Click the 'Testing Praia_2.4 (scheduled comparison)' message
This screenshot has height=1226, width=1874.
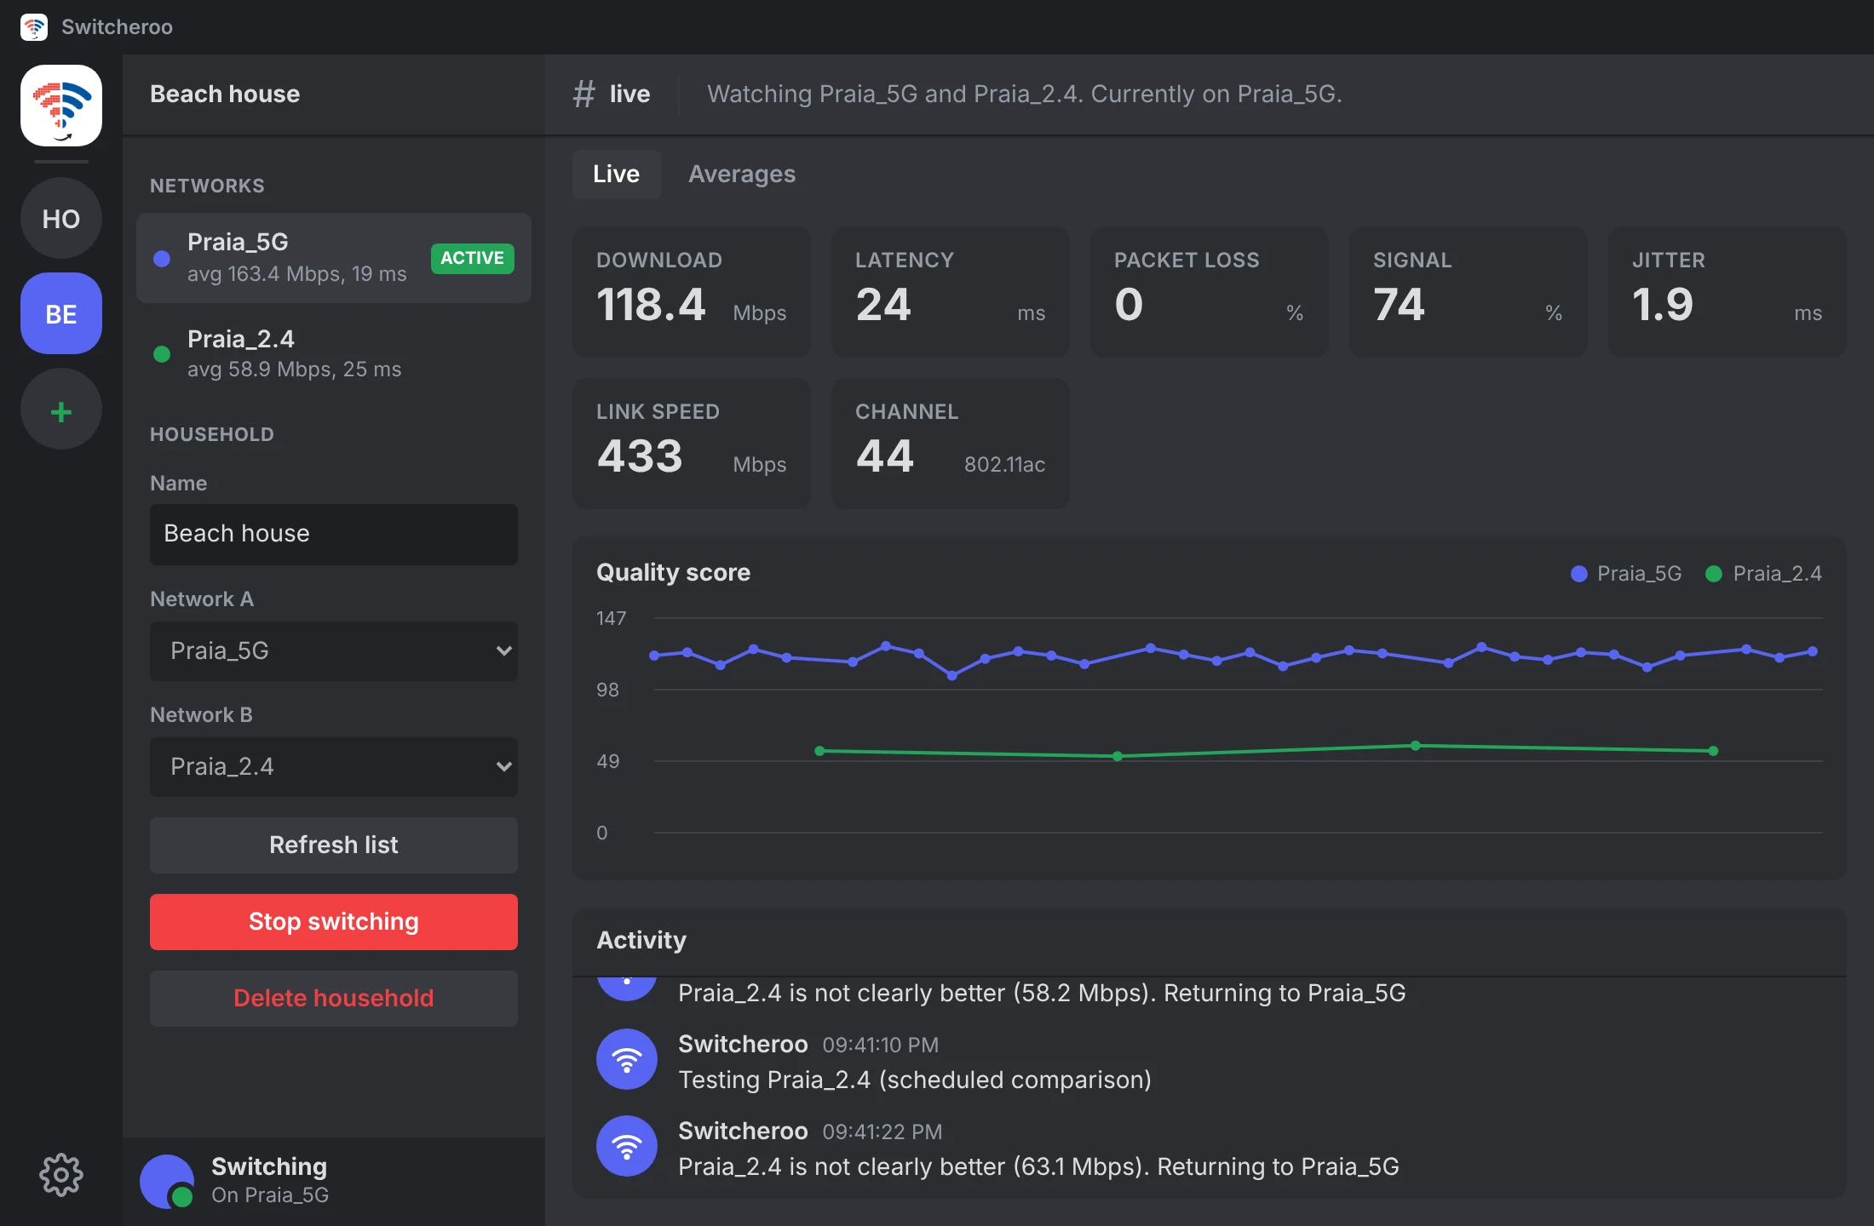tap(915, 1080)
